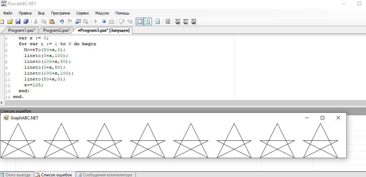Open the Окно вывода bottom tab
Screen dimensions: 366x177
16,175
